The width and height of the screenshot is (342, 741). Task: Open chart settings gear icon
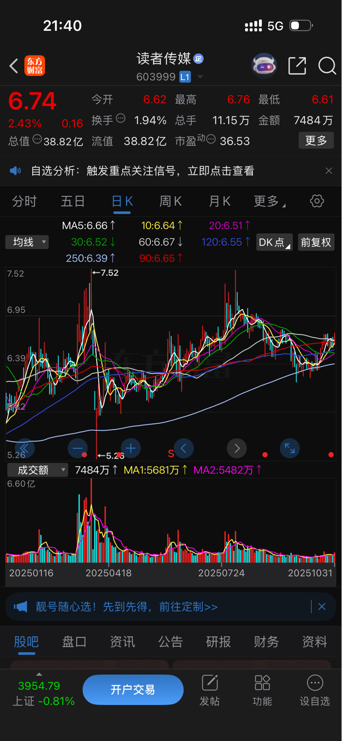click(317, 201)
